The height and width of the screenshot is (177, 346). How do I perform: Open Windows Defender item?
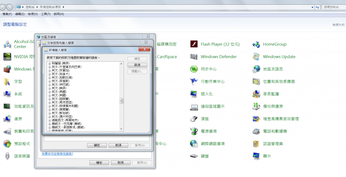213,56
